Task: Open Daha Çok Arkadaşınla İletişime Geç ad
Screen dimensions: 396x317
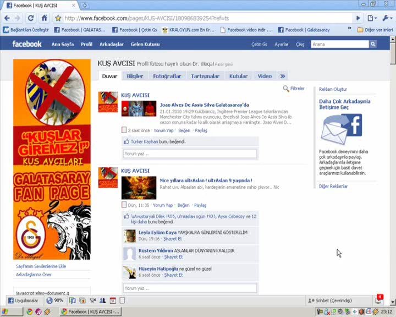Action: [x=344, y=104]
